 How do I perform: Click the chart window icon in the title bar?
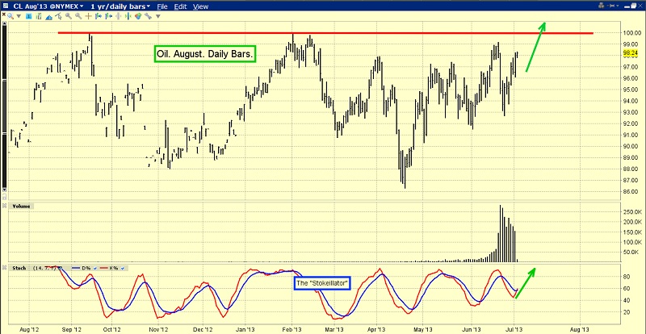(6, 6)
